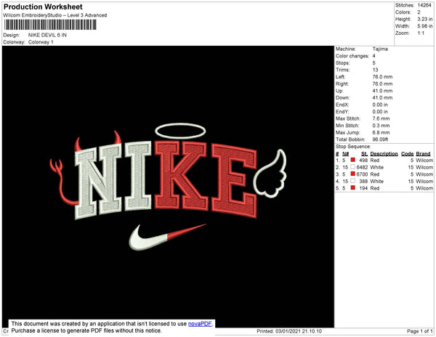Select the Total Bobbin value "96.09ft"
The height and width of the screenshot is (337, 436).
[380, 139]
